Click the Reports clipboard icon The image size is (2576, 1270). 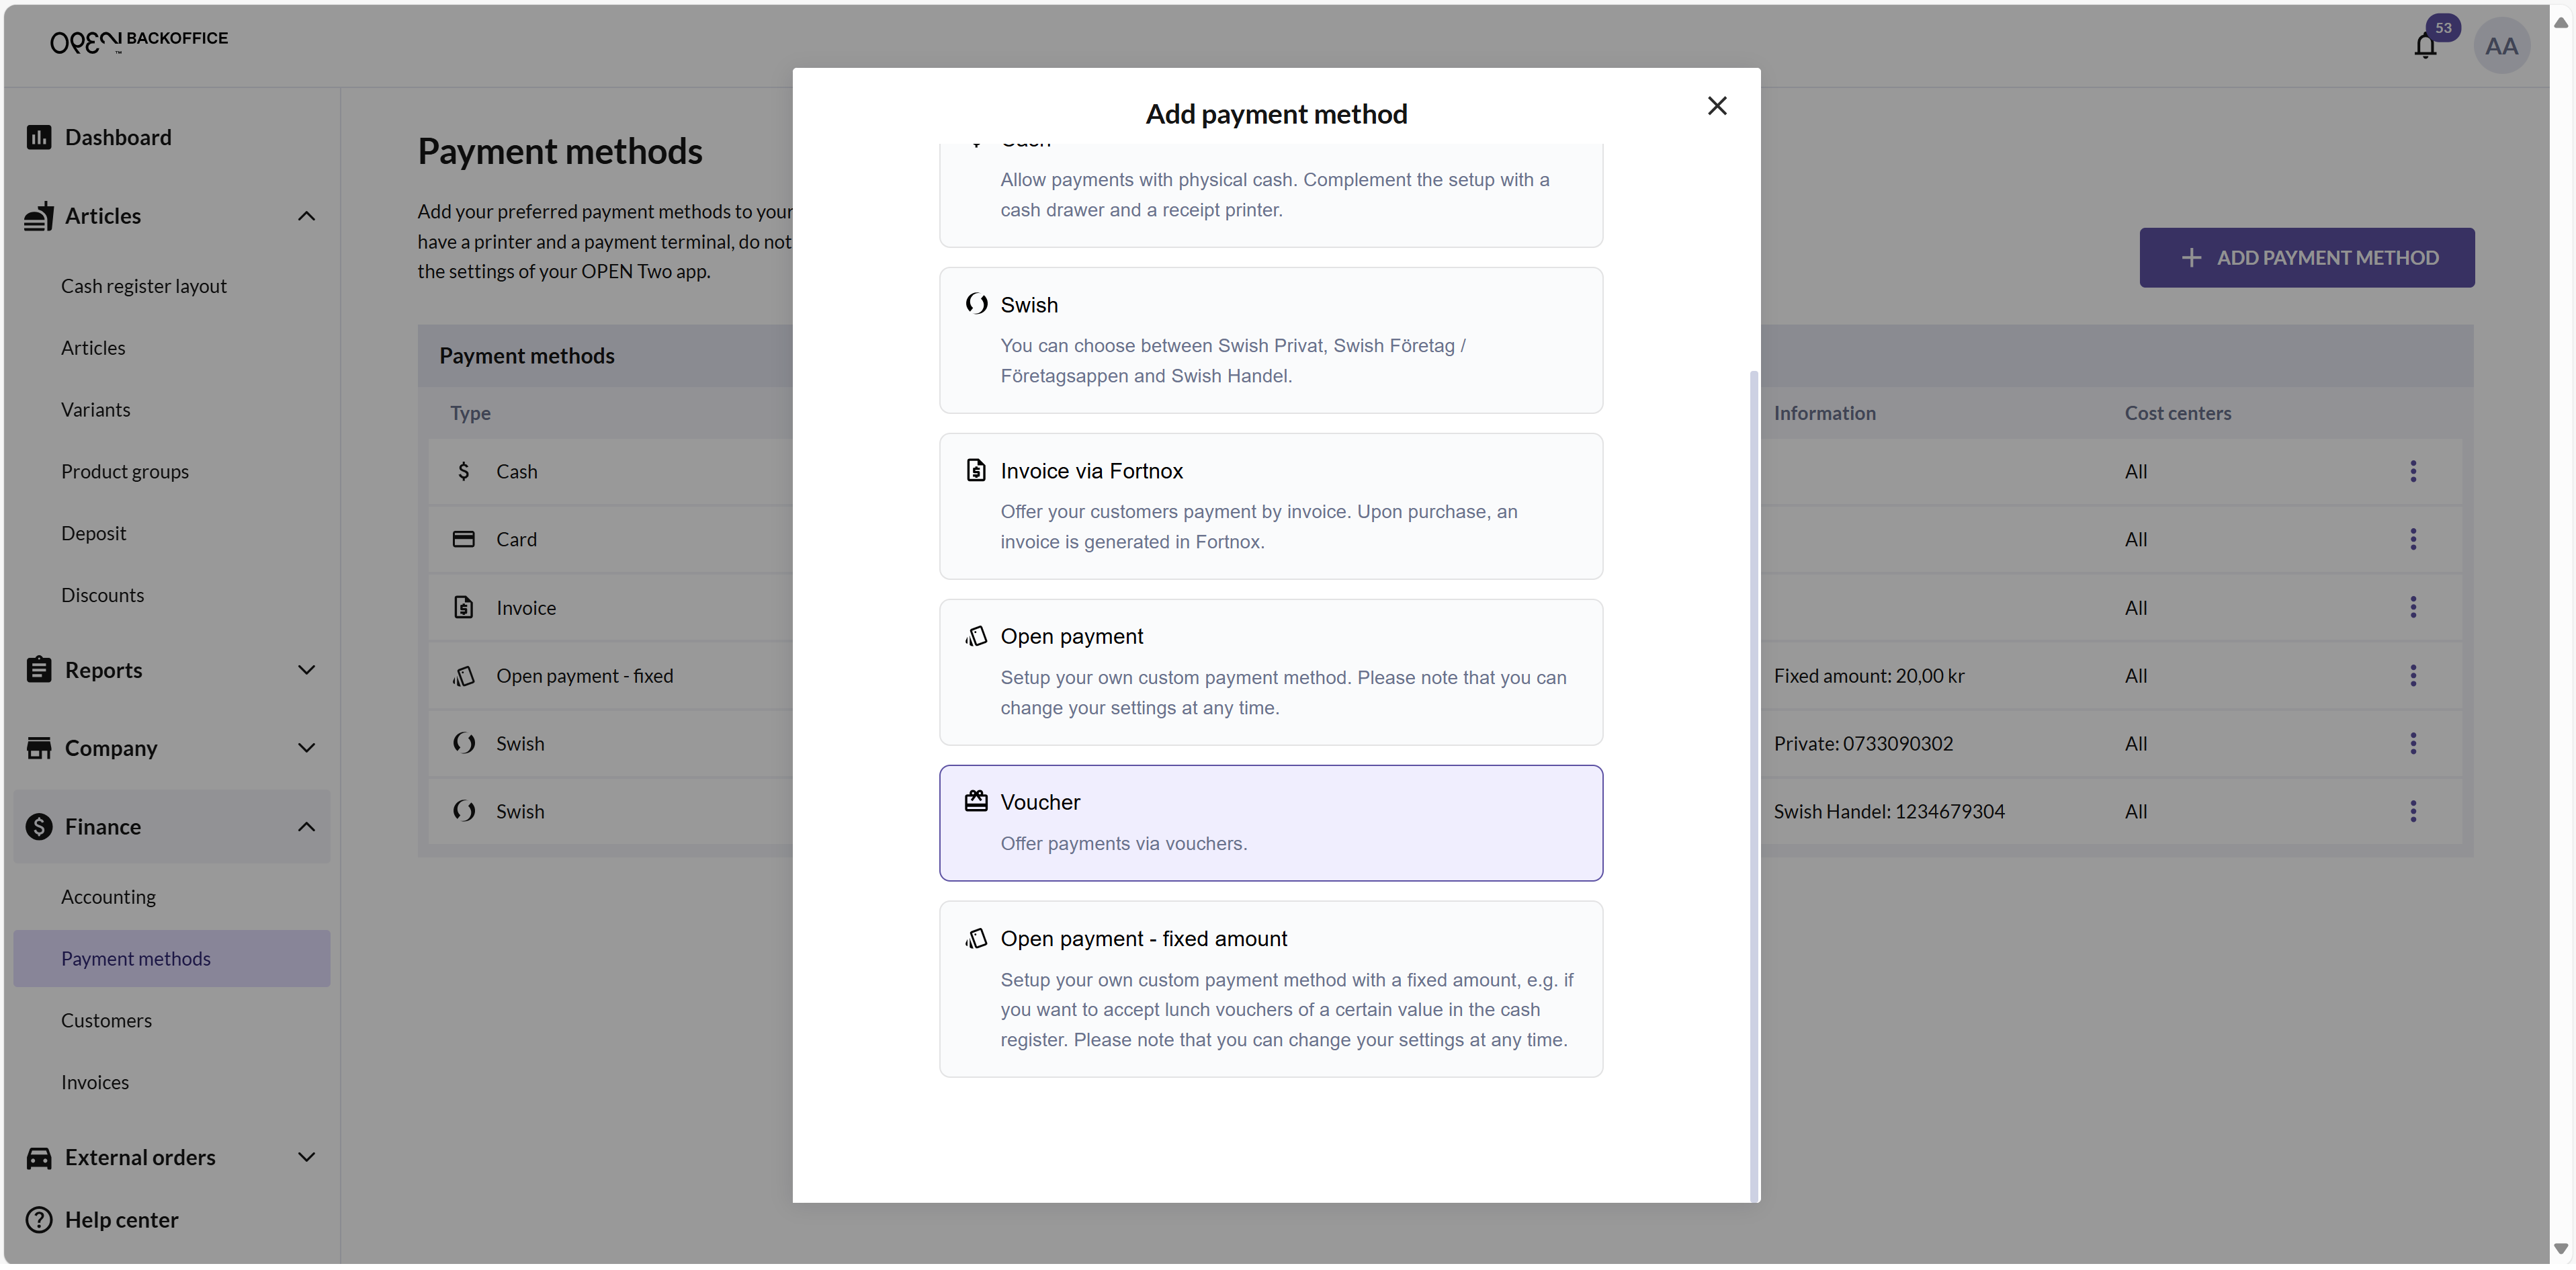pos(39,670)
